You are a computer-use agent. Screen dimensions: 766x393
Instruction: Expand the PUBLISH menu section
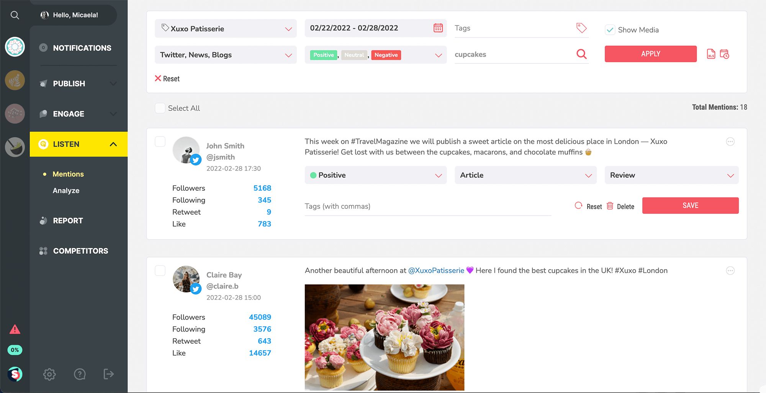coord(79,83)
